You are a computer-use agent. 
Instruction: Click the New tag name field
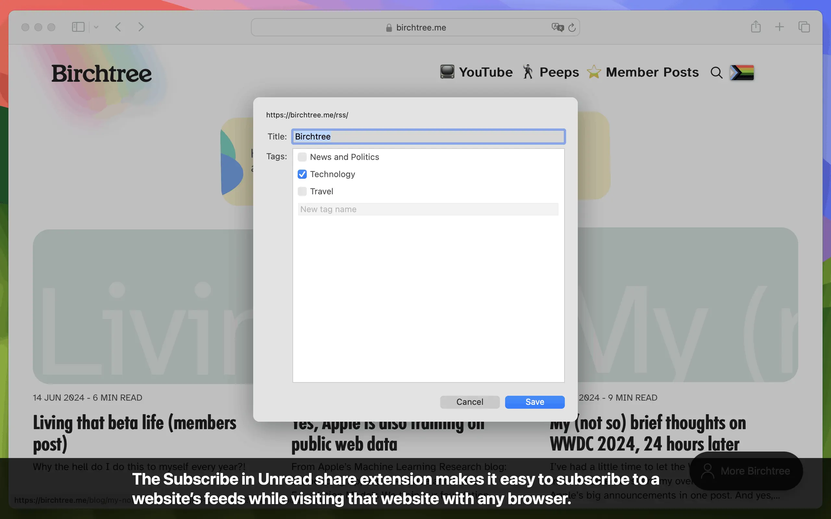coord(428,209)
